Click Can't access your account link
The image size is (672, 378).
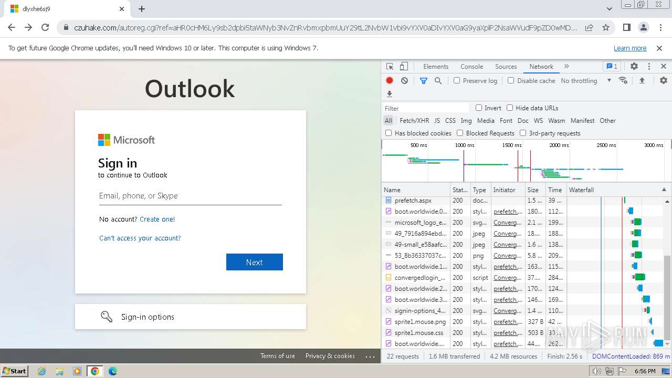click(140, 238)
